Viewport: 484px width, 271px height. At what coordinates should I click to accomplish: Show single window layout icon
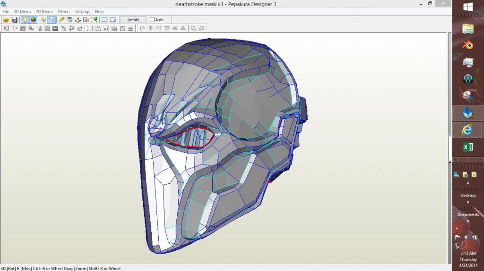pyautogui.click(x=112, y=20)
